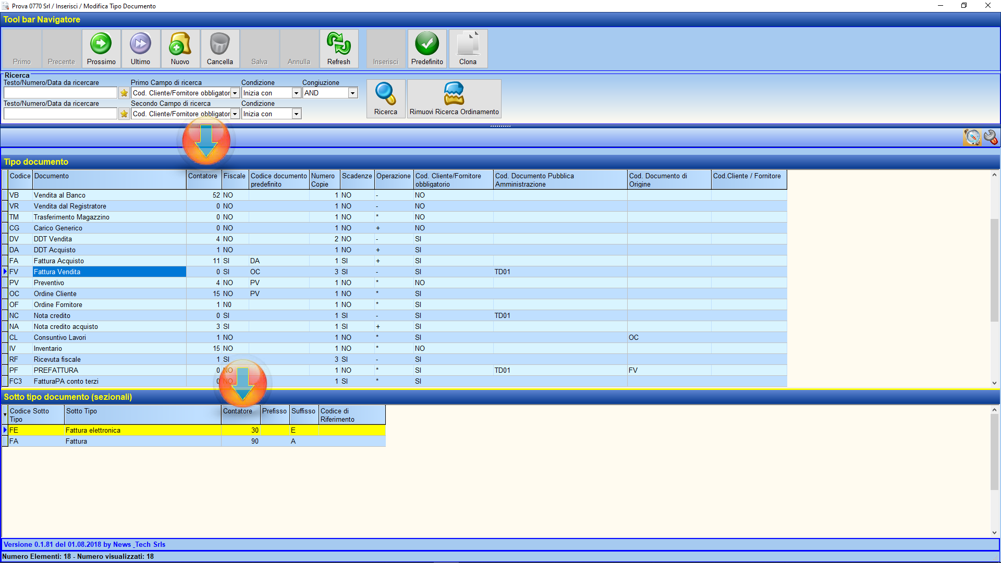Sort by Suffisso column header

(304, 415)
